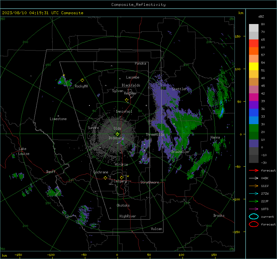Click the Okotoks city label

click(x=123, y=205)
